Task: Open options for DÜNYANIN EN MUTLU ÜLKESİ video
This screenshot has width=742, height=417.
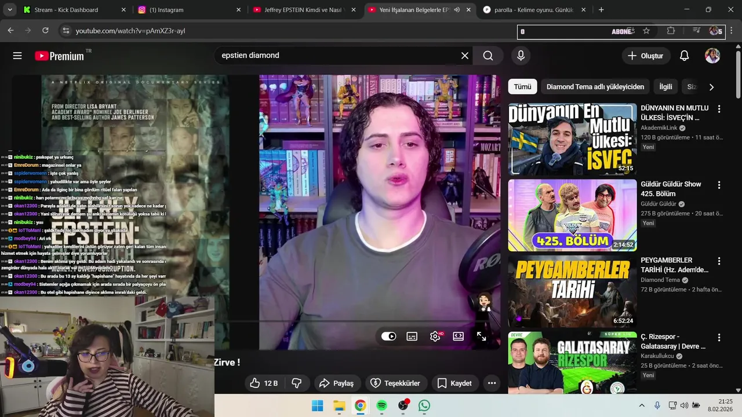Action: 719,109
